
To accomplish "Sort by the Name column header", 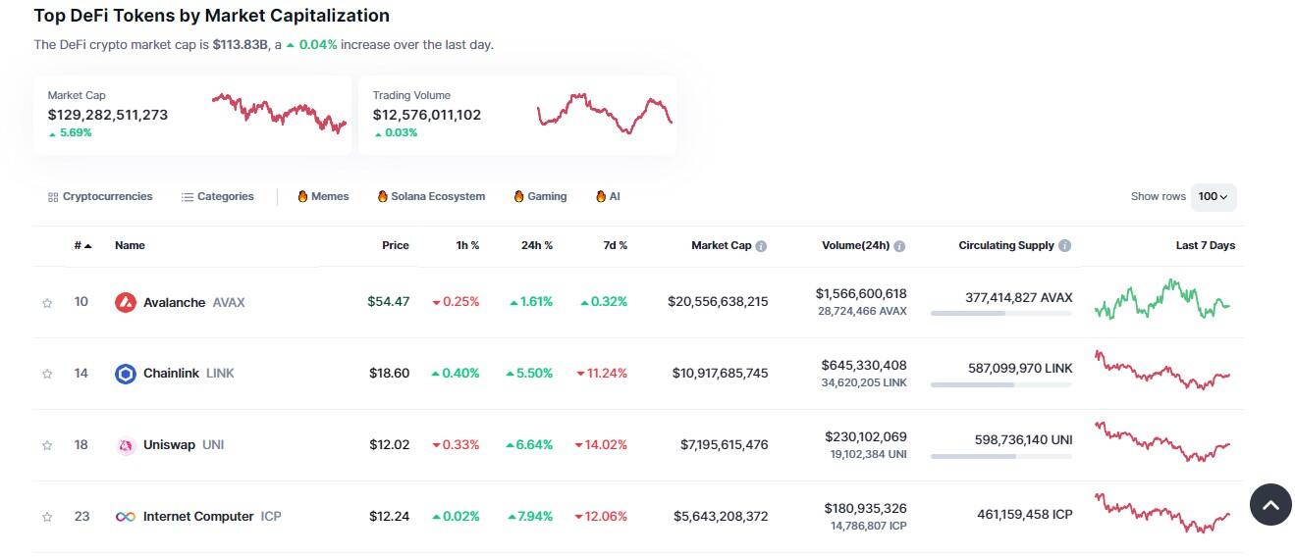I will (130, 245).
